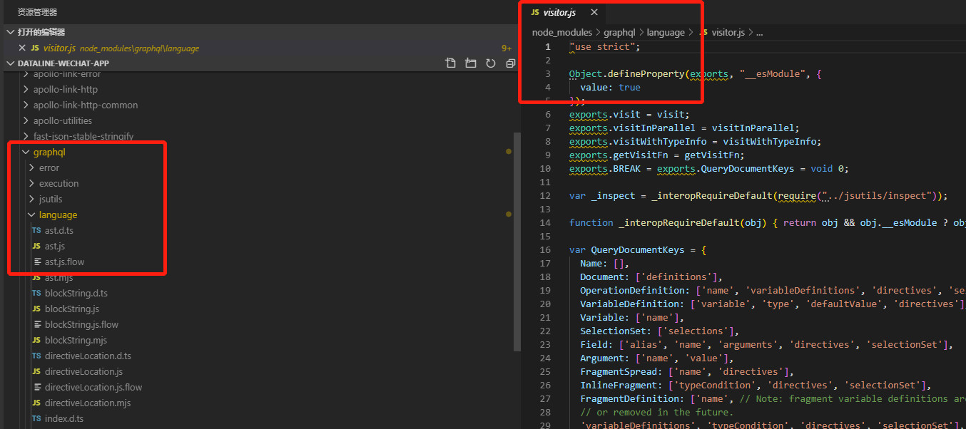Switch to the visitor.js tab
Screen dimensions: 966x429
559,13
